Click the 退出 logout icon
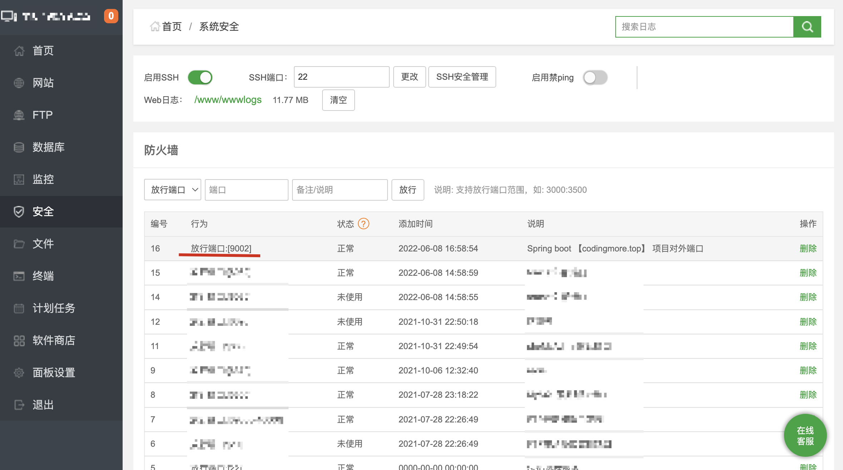Screen dimensions: 843x470 click(x=19, y=405)
